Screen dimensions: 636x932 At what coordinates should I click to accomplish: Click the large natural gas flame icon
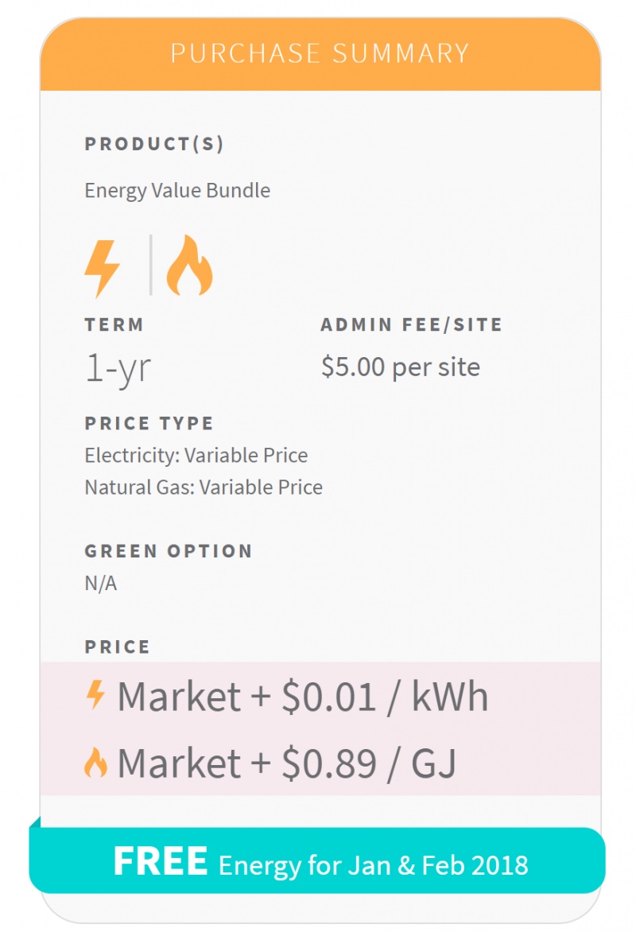pyautogui.click(x=189, y=266)
